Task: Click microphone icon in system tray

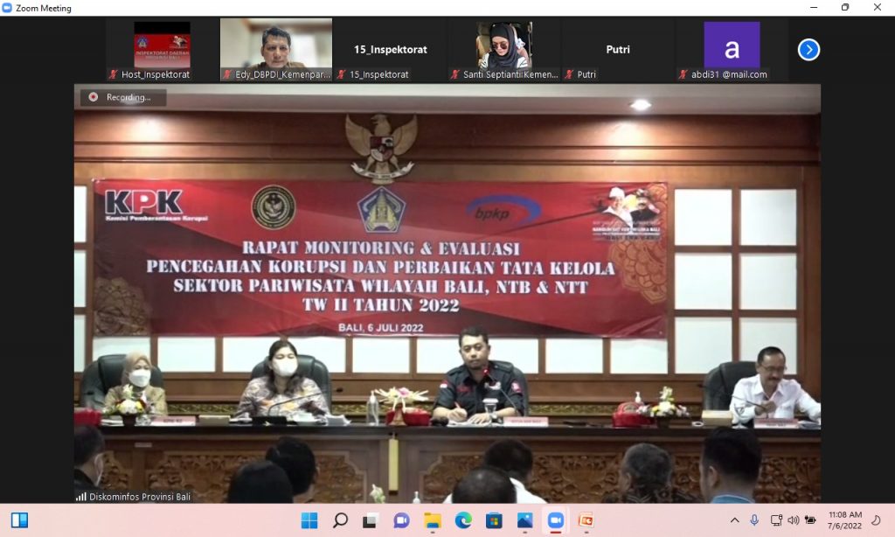Action: point(754,520)
